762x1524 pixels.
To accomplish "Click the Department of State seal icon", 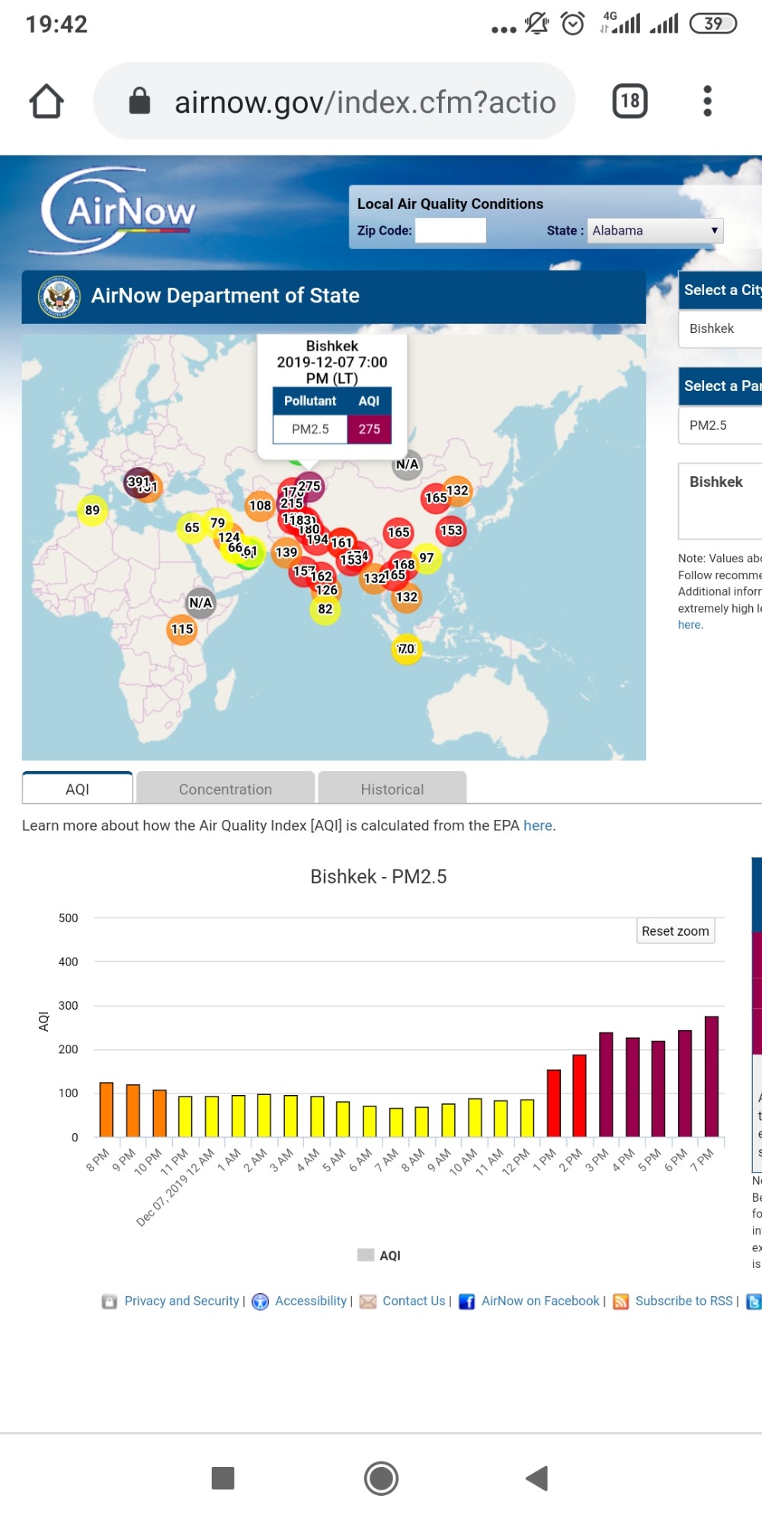I will [59, 296].
